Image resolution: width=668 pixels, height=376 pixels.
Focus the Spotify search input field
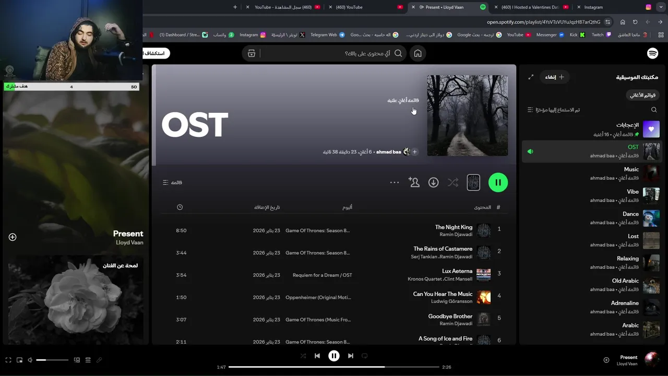click(x=324, y=53)
